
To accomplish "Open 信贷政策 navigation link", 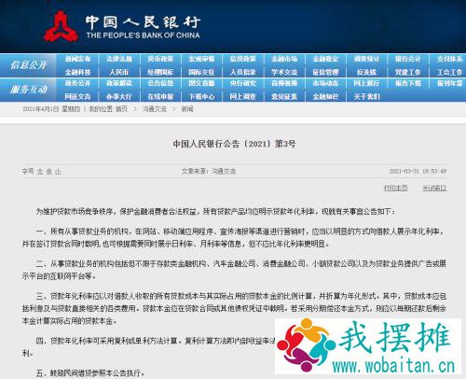I will coord(243,59).
